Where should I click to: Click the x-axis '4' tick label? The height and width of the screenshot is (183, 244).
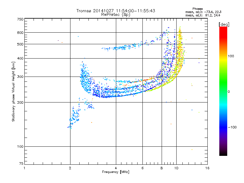(116, 168)
